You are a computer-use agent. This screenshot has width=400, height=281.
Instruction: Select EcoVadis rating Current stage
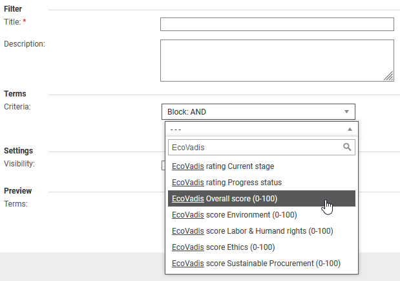coord(223,166)
